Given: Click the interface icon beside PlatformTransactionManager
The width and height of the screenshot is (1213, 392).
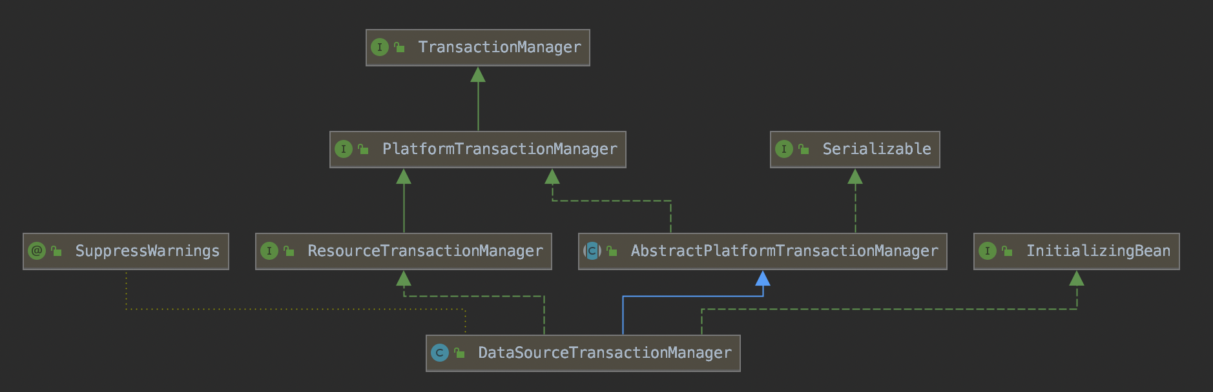Looking at the screenshot, I should (x=344, y=149).
